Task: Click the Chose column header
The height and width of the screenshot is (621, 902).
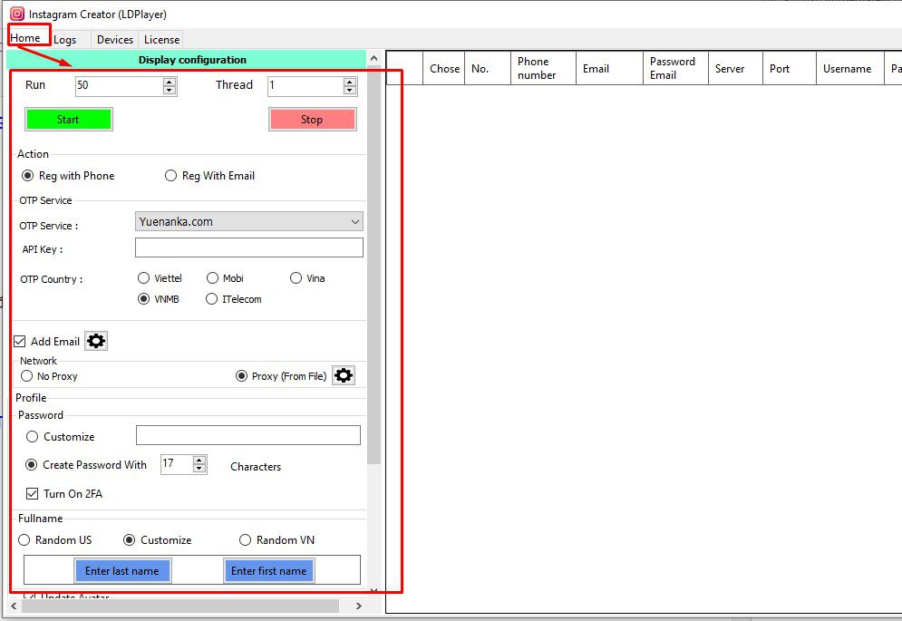Action: pyautogui.click(x=444, y=69)
